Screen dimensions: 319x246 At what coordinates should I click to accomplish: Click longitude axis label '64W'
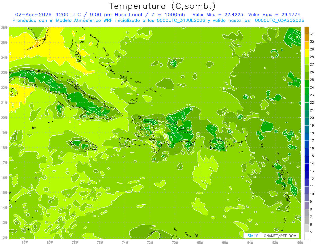pyautogui.click(x=250, y=242)
